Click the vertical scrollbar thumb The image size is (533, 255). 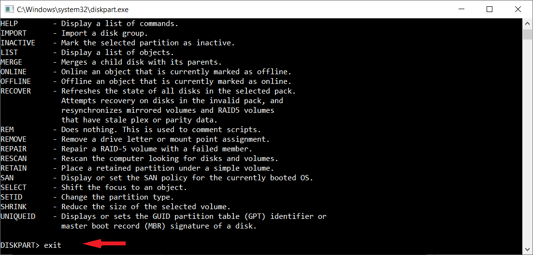528,35
